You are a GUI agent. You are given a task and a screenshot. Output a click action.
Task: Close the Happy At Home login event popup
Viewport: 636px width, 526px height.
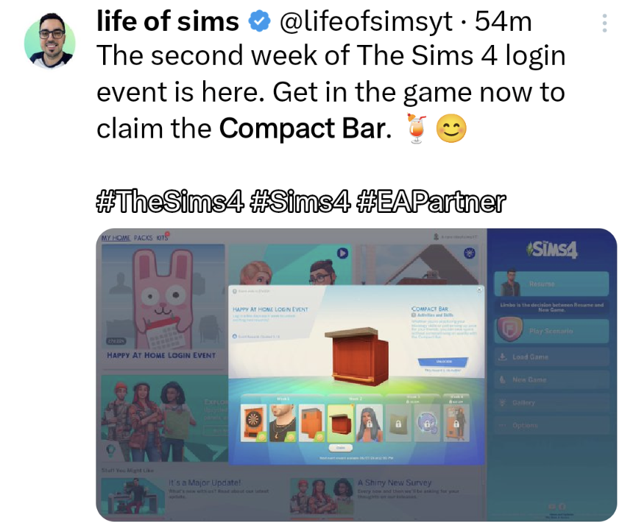coord(479,290)
